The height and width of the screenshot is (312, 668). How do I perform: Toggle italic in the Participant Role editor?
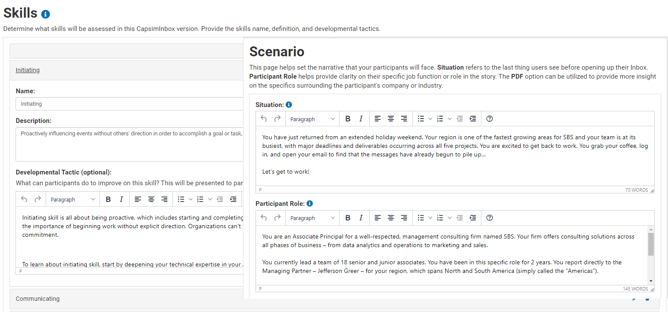point(361,218)
